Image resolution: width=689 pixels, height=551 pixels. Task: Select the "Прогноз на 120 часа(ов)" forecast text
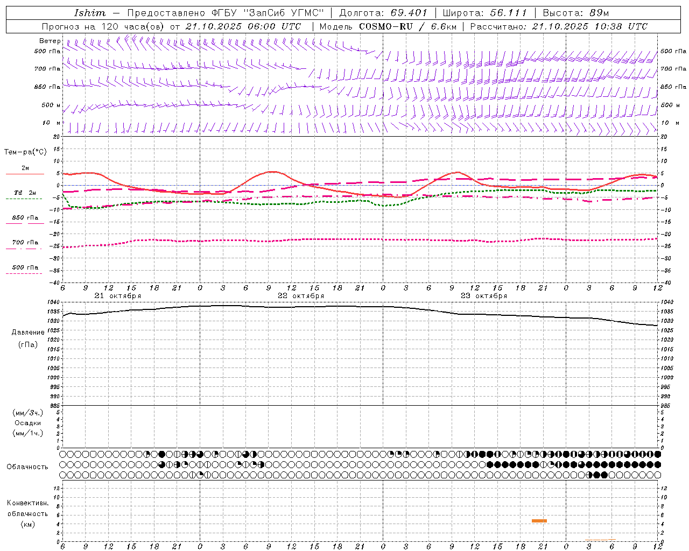pyautogui.click(x=103, y=26)
